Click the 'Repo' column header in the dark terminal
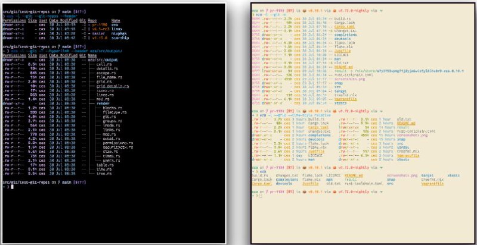This screenshot has height=245, width=477. tap(92, 21)
